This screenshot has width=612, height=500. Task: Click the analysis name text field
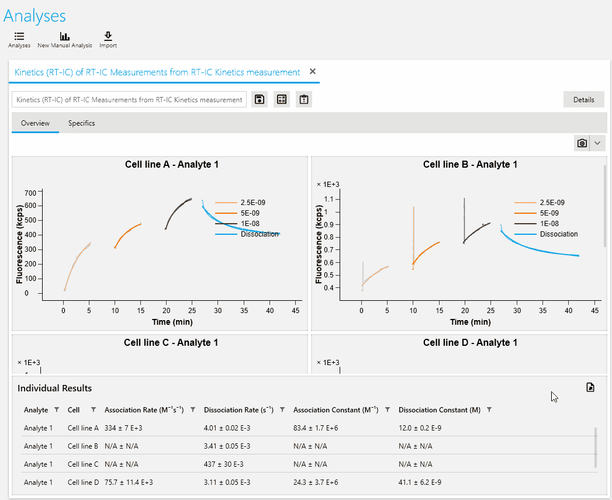click(129, 100)
